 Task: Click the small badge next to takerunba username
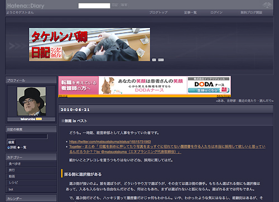39,119
